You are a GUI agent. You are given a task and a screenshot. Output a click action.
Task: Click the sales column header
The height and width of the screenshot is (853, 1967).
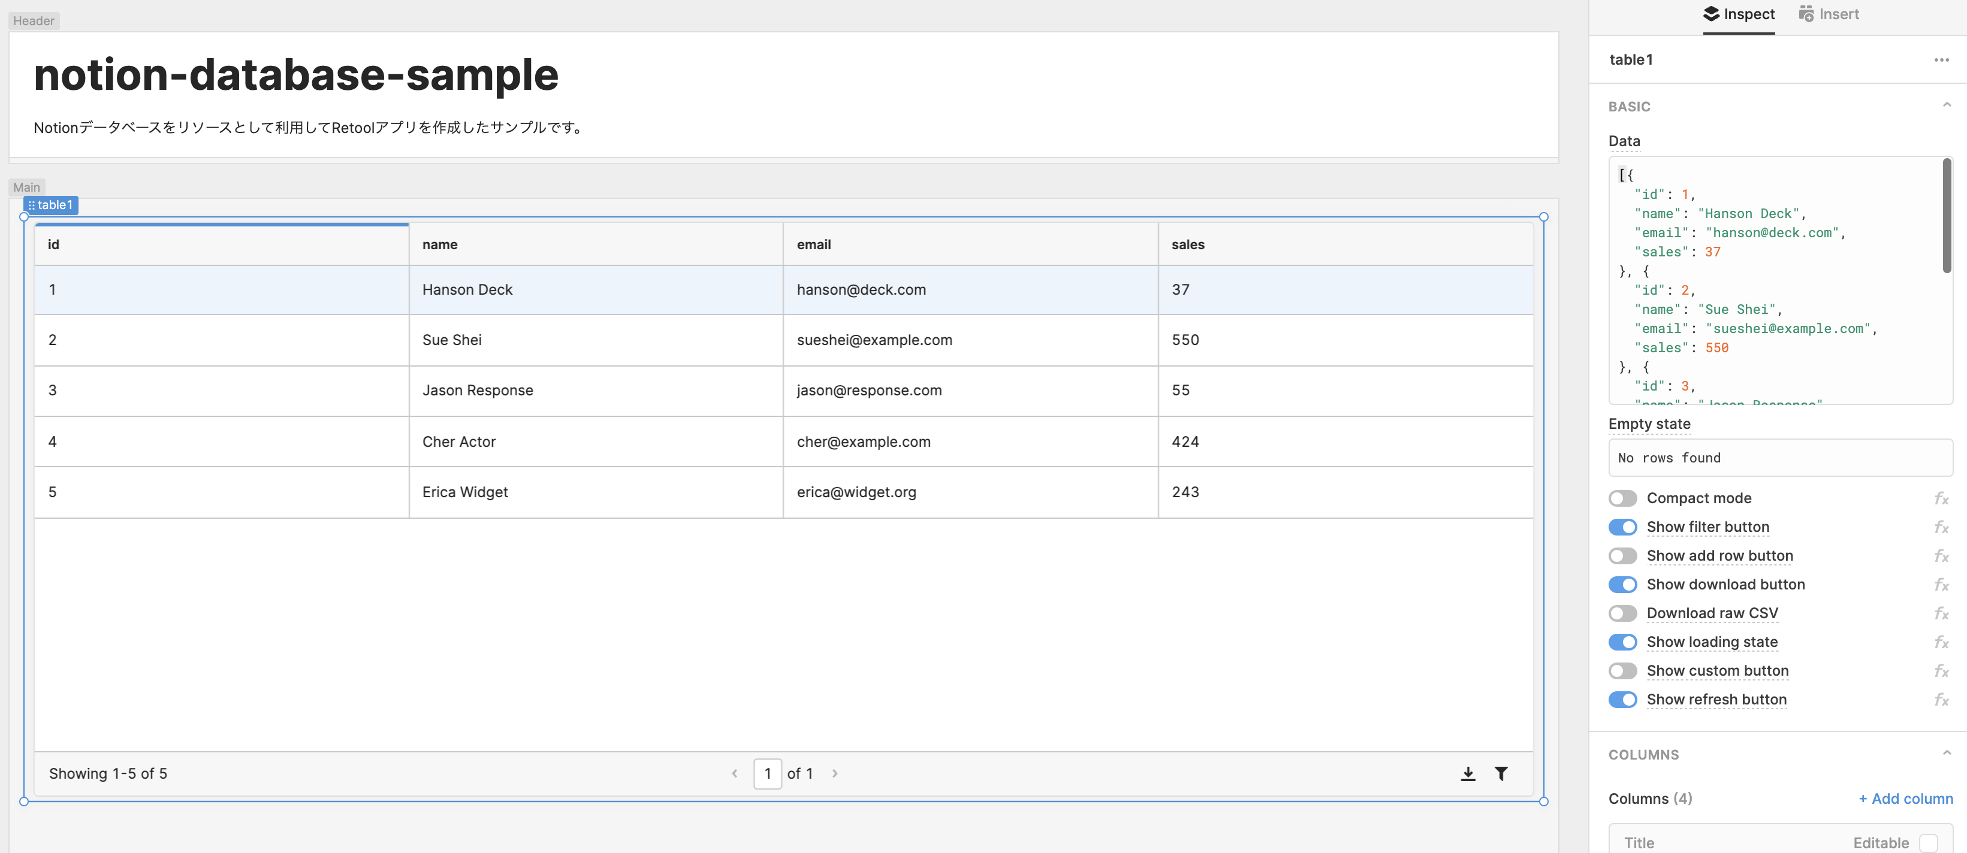point(1345,245)
